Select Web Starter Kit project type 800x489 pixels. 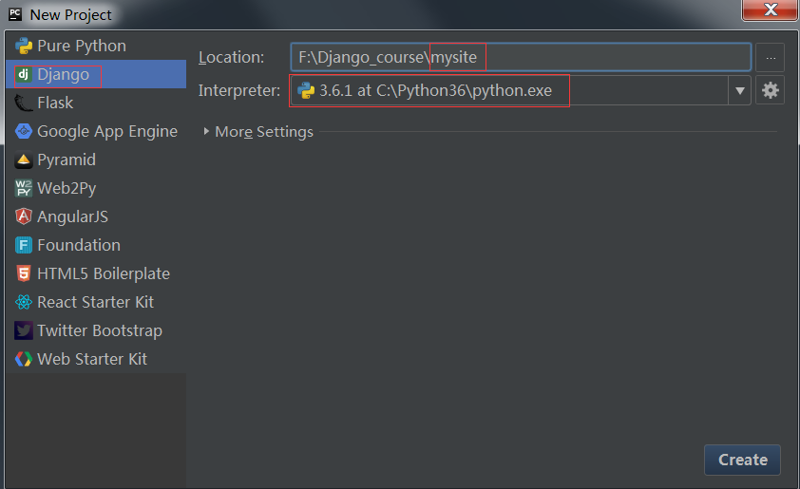[x=96, y=359]
